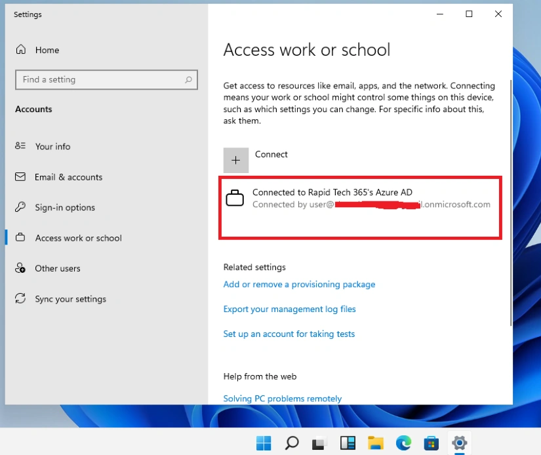The width and height of the screenshot is (541, 455).
Task: Launch Microsoft Edge from taskbar
Action: click(x=403, y=443)
